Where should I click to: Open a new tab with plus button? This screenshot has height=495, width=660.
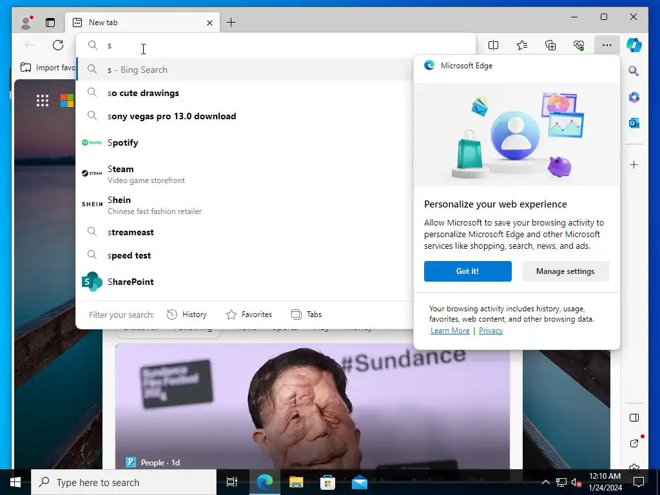point(231,23)
